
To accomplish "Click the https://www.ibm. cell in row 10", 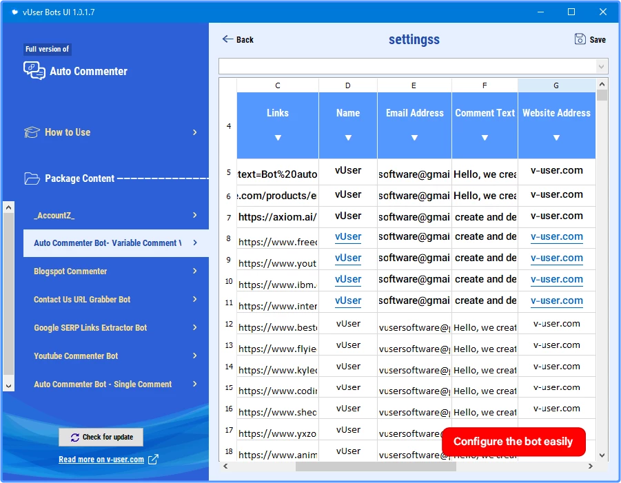I will 278,280.
